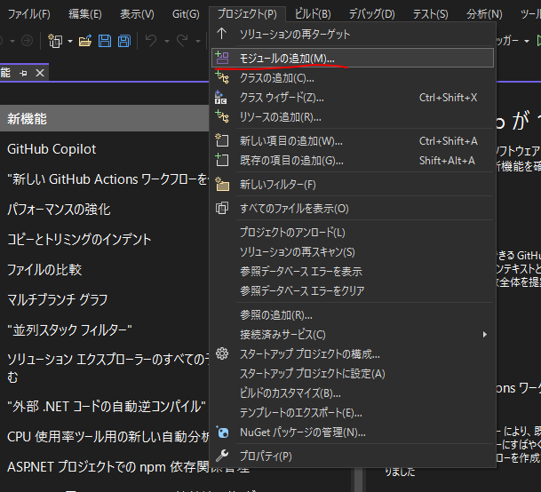Close the プロジェクト(P) menu header
541x492 pixels.
tap(247, 14)
